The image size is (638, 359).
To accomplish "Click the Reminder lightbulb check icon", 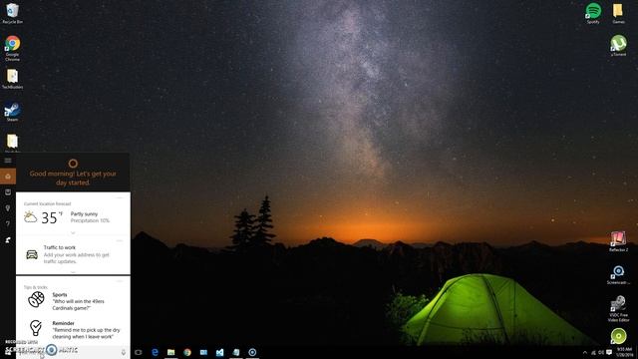I will [36, 328].
